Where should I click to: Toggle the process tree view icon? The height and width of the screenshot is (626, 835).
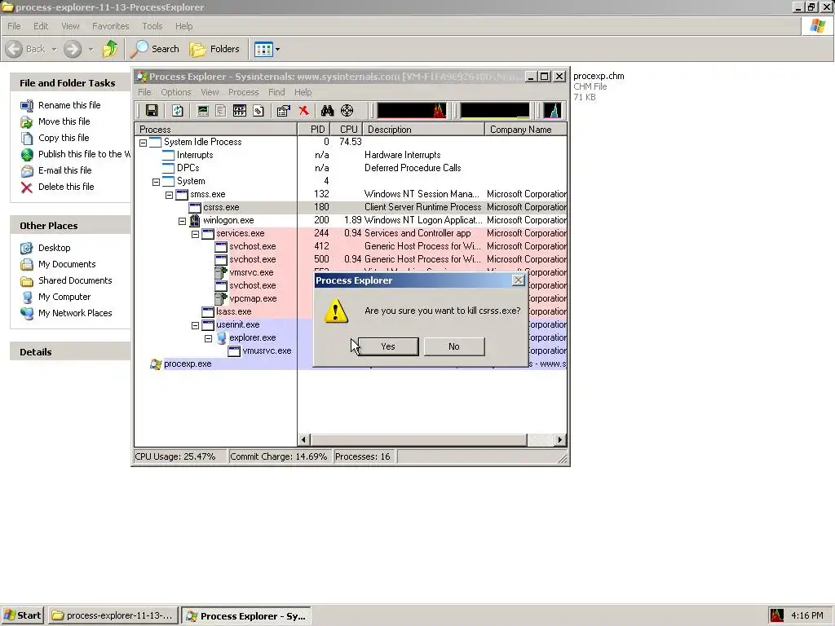coord(221,111)
